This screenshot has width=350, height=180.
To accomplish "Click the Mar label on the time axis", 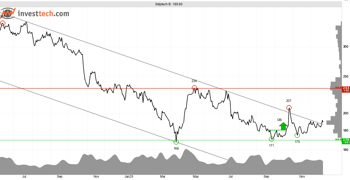I will tap(163, 176).
